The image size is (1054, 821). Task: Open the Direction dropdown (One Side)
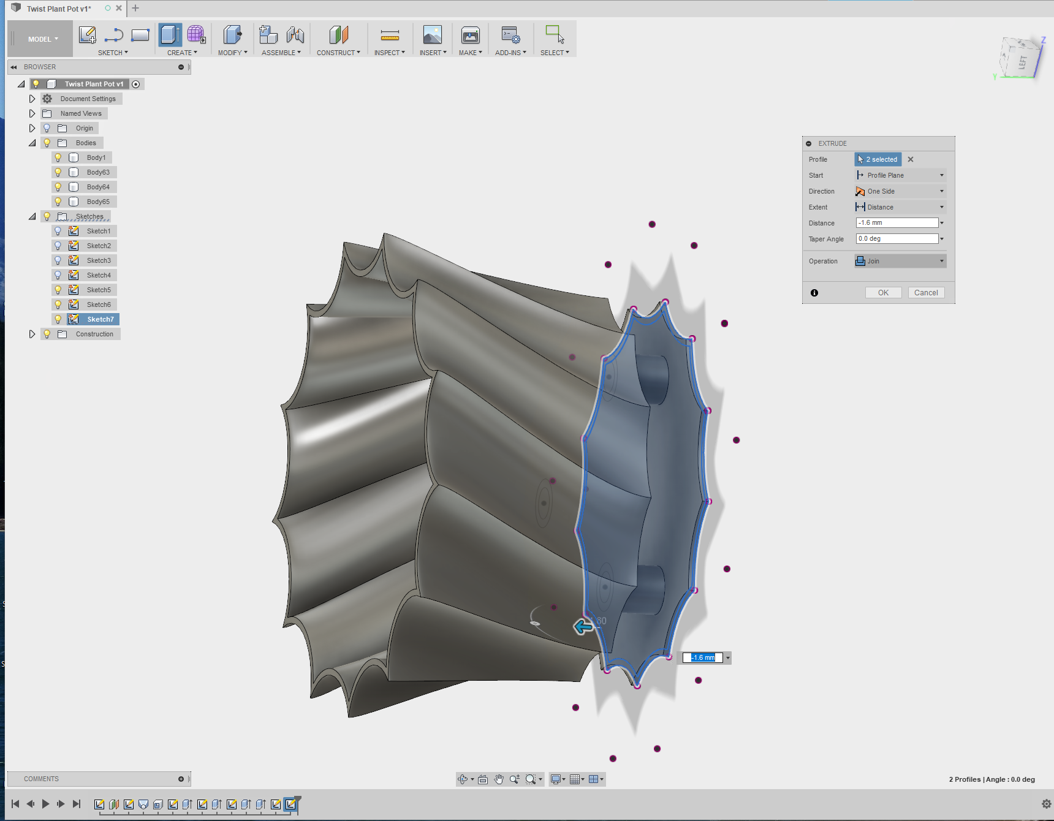tap(900, 191)
